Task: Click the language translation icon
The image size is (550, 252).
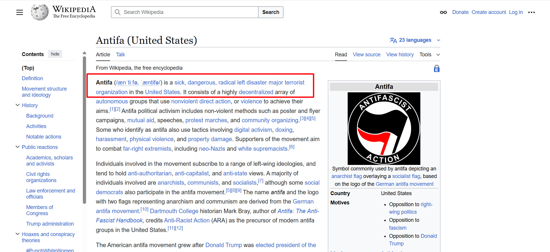Action: (393, 40)
